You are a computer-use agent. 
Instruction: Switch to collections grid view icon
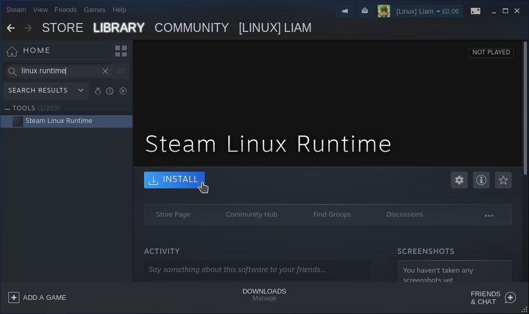click(121, 51)
